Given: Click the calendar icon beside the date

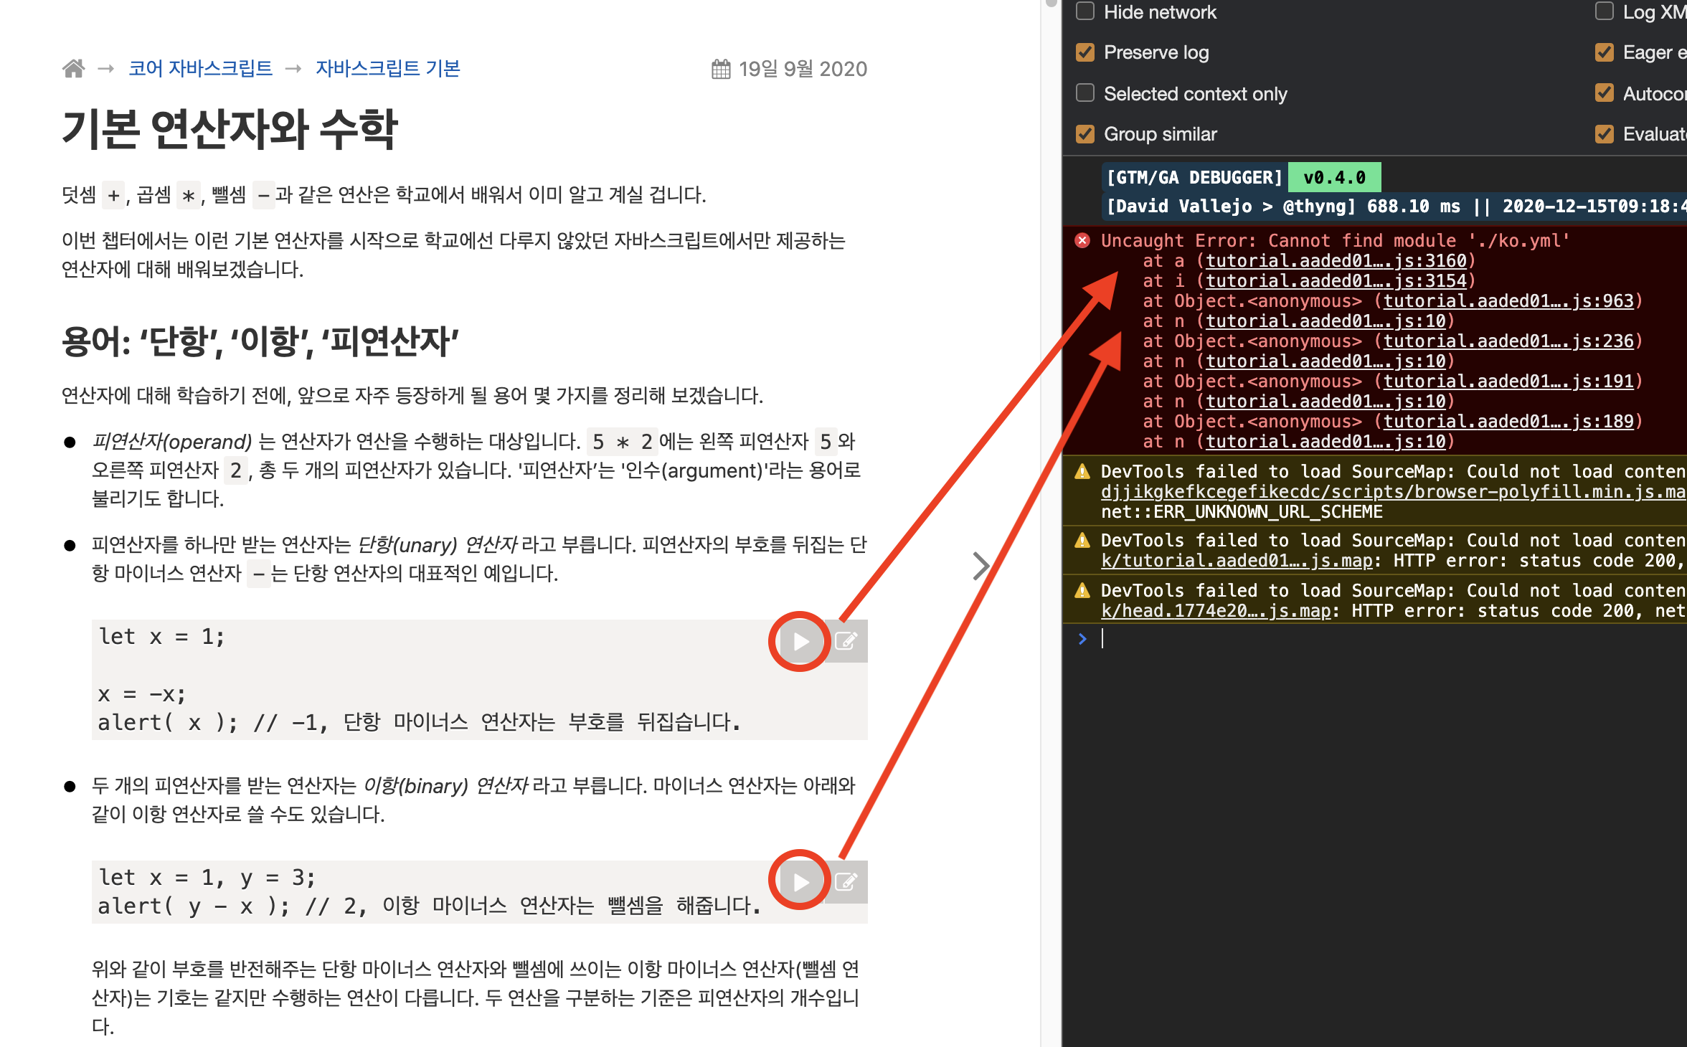Looking at the screenshot, I should [721, 69].
